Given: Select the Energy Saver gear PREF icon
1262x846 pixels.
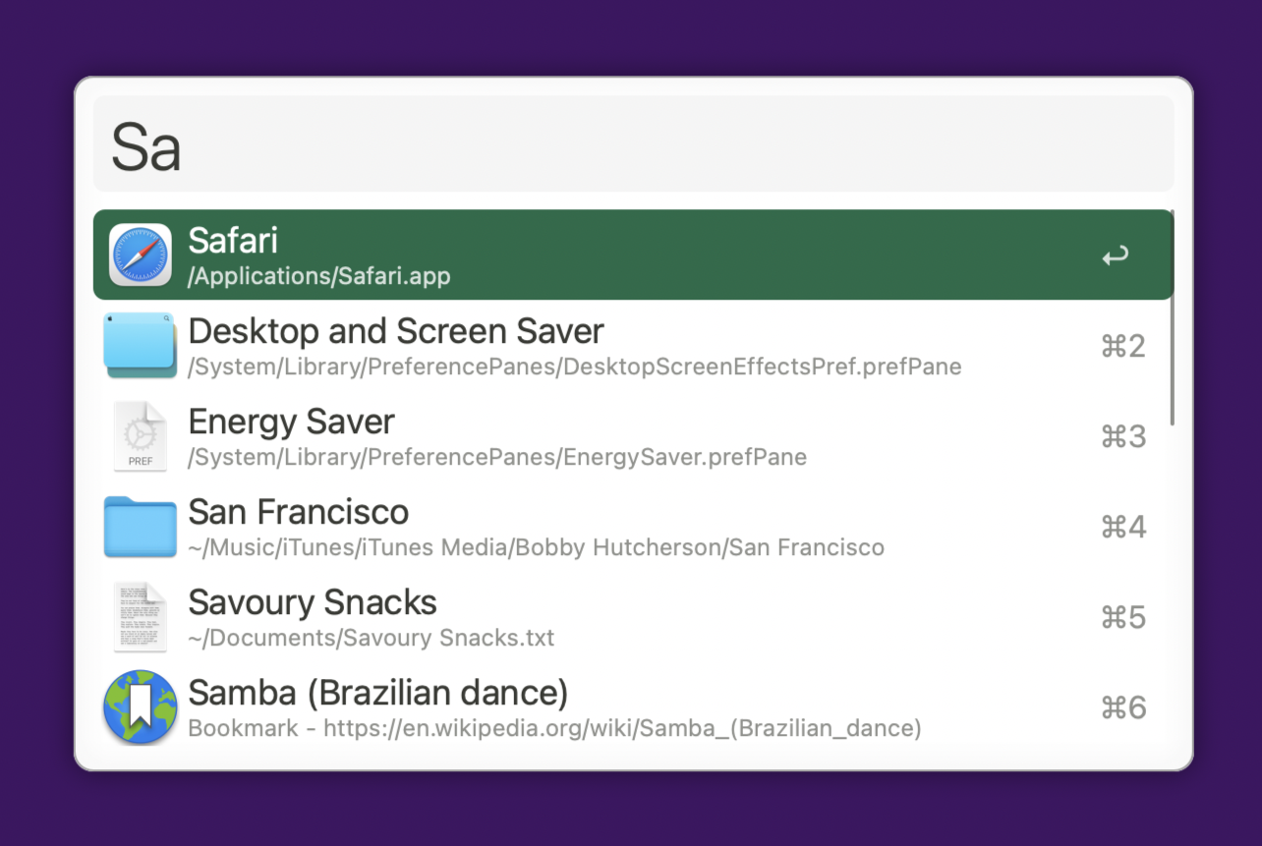Looking at the screenshot, I should point(140,435).
